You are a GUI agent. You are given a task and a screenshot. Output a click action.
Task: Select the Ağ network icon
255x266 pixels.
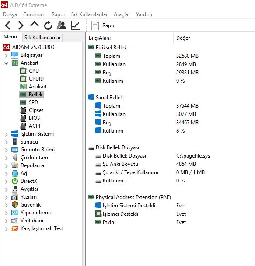point(15,173)
